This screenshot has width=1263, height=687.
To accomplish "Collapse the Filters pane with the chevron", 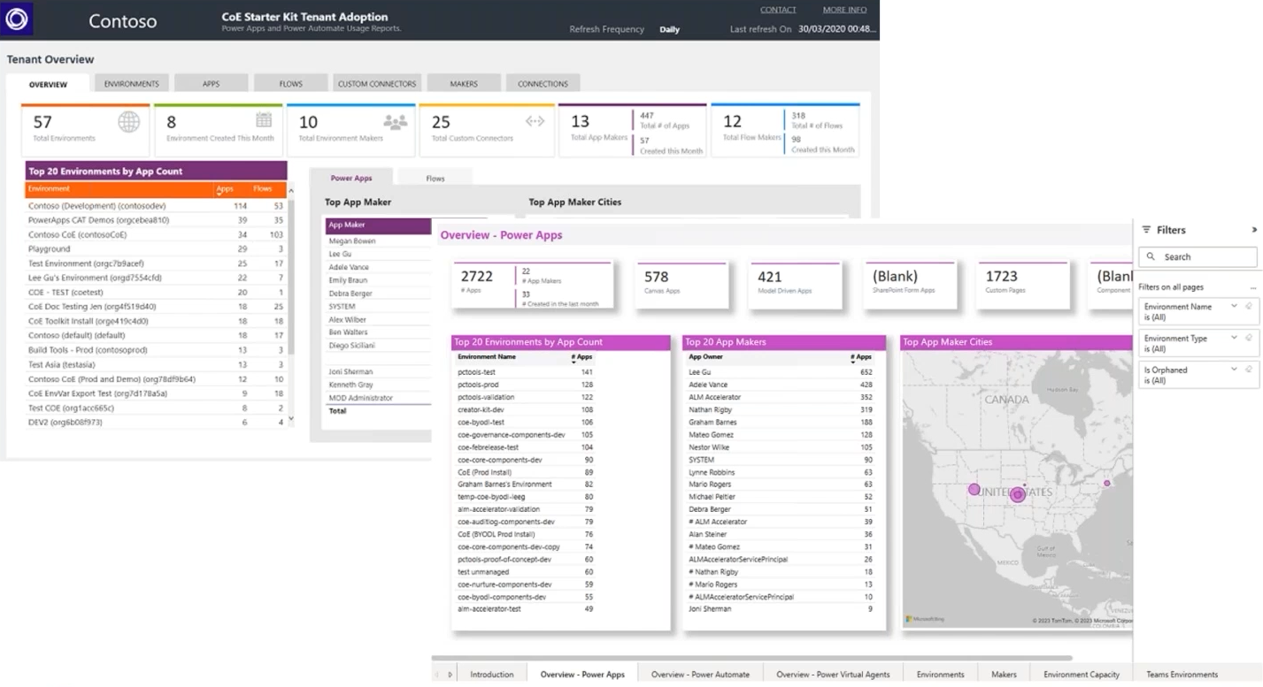I will 1254,230.
